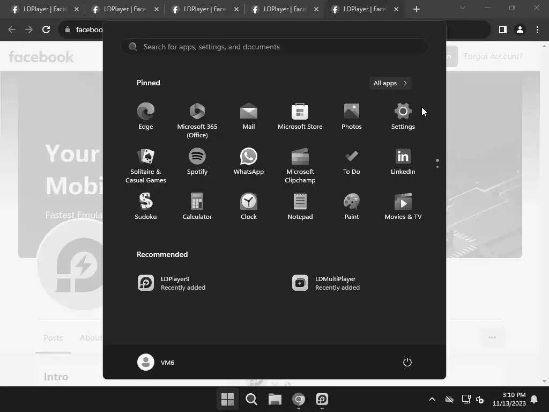Close the fifth LDPlayer Chrome tab
Viewport: 549px width, 412px height.
tap(396, 10)
